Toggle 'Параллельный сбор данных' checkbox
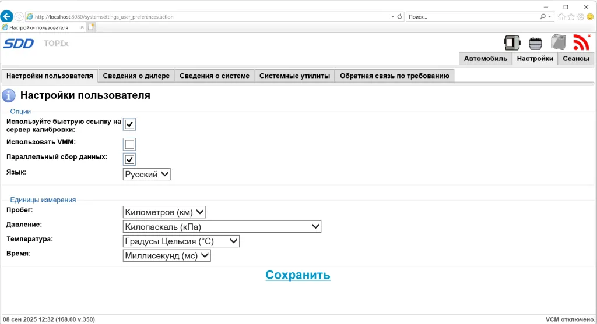This screenshot has height=324, width=597. pos(129,159)
